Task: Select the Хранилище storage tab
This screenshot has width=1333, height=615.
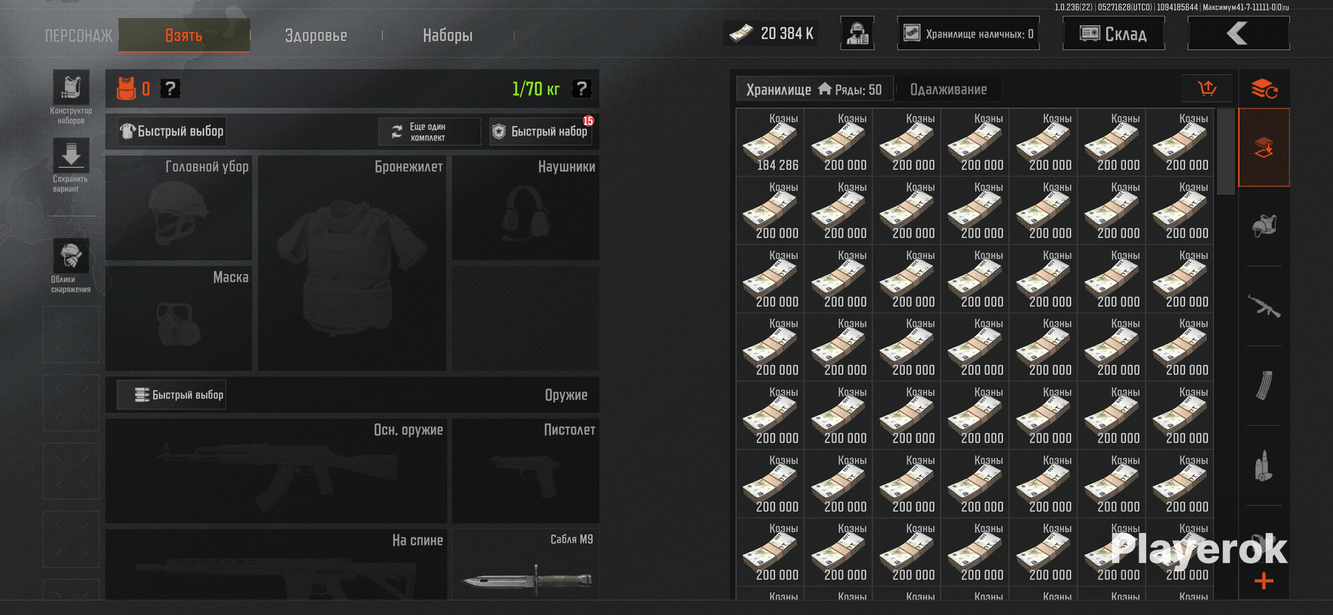Action: click(814, 90)
